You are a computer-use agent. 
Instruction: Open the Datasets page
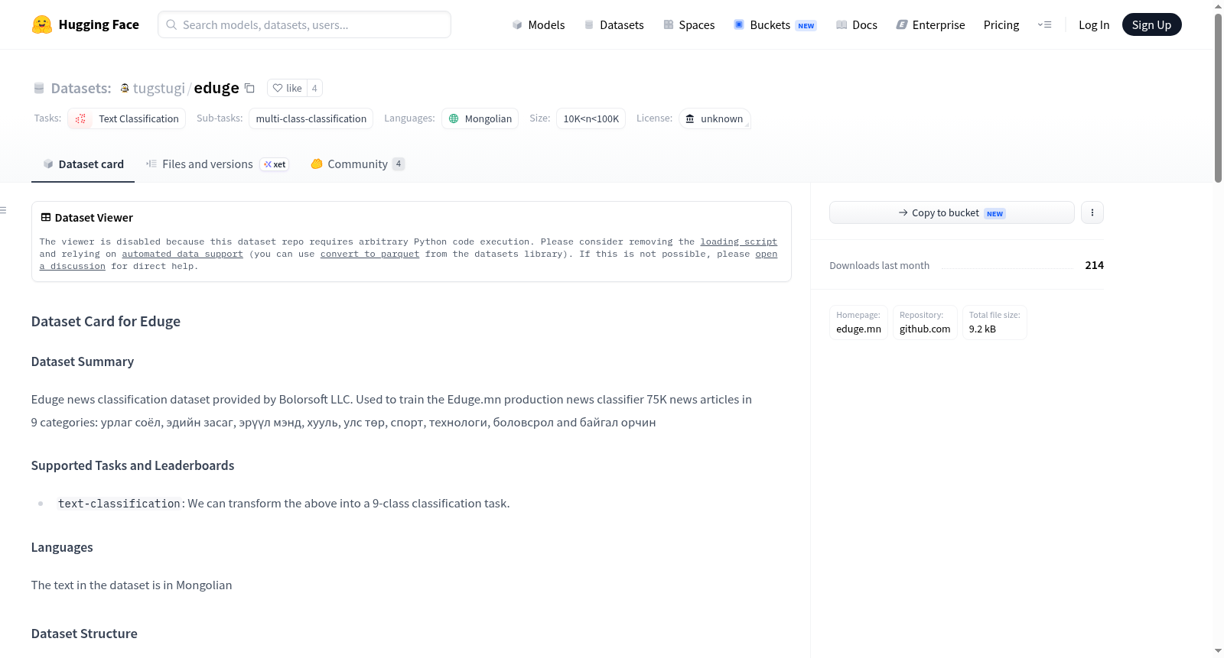[614, 24]
